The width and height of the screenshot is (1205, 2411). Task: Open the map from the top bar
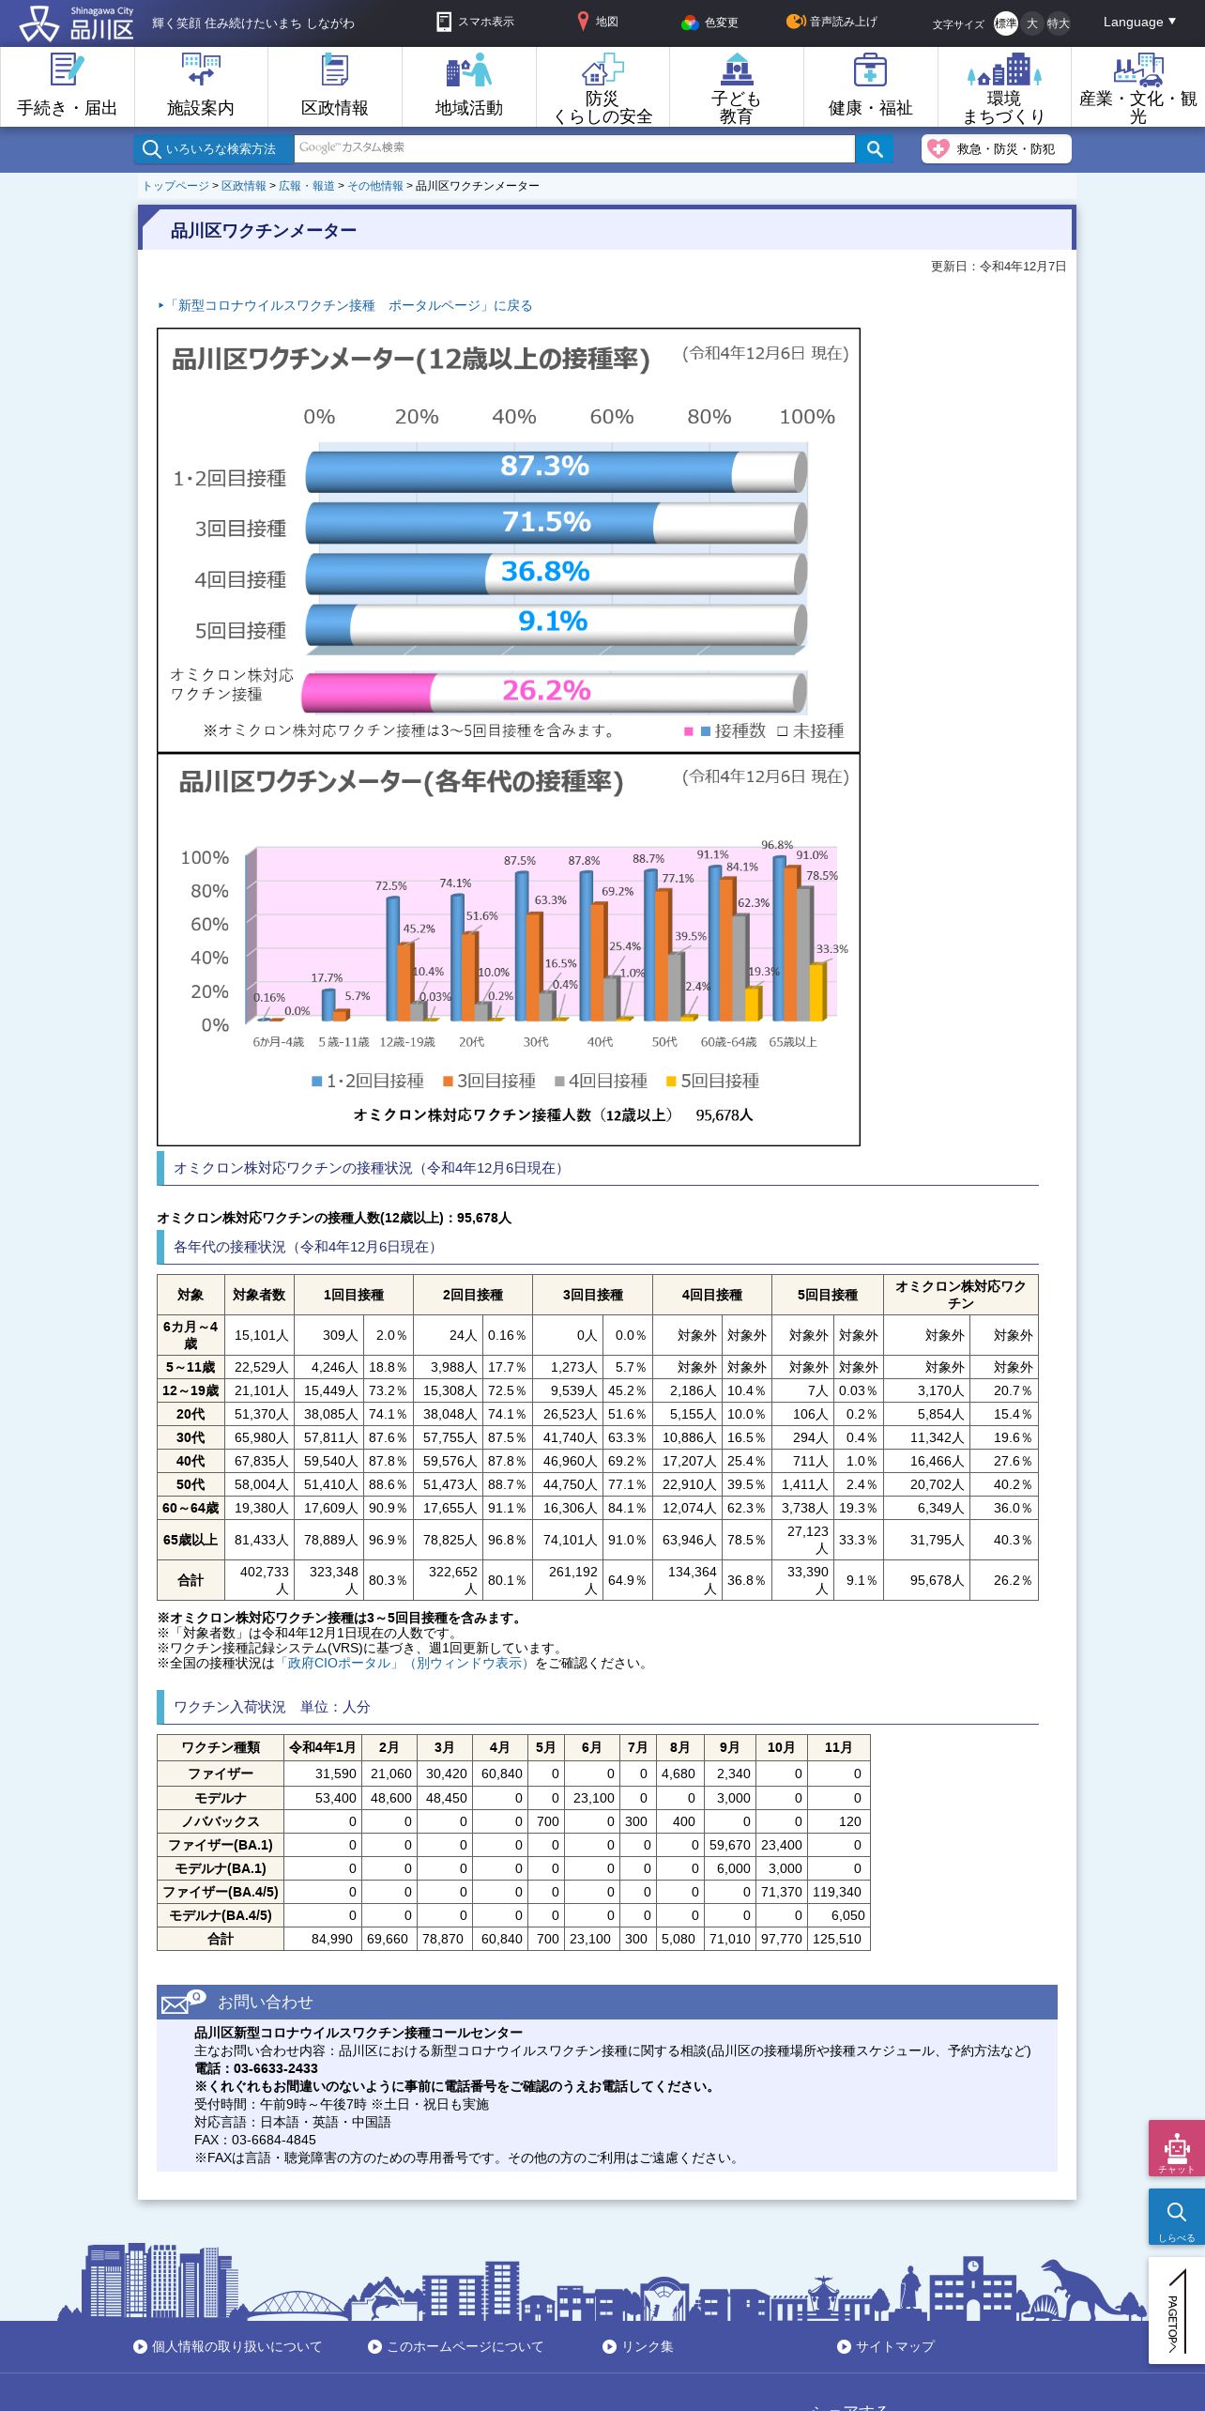point(597,22)
